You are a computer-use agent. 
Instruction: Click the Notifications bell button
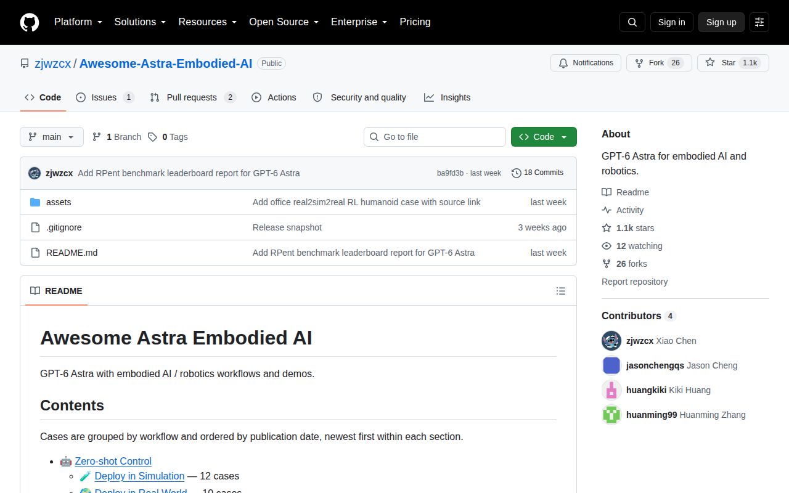(586, 63)
